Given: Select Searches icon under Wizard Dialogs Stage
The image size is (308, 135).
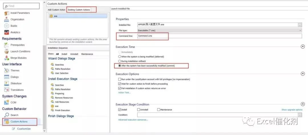Looking at the screenshot, I should (x=52, y=65).
